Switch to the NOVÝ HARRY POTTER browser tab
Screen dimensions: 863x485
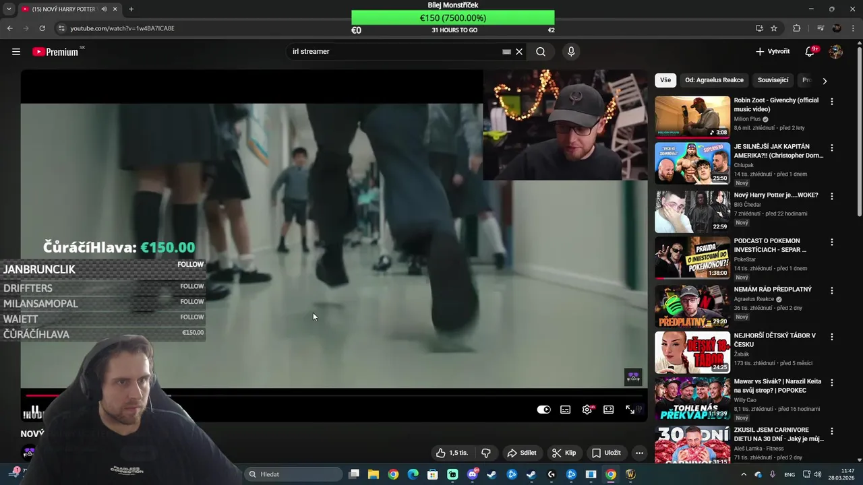tap(64, 9)
